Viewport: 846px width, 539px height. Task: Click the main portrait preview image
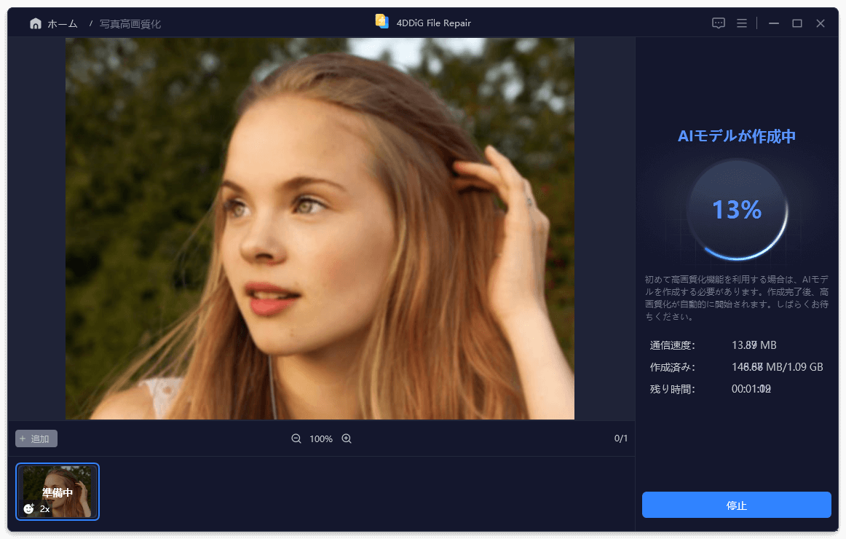(x=320, y=229)
